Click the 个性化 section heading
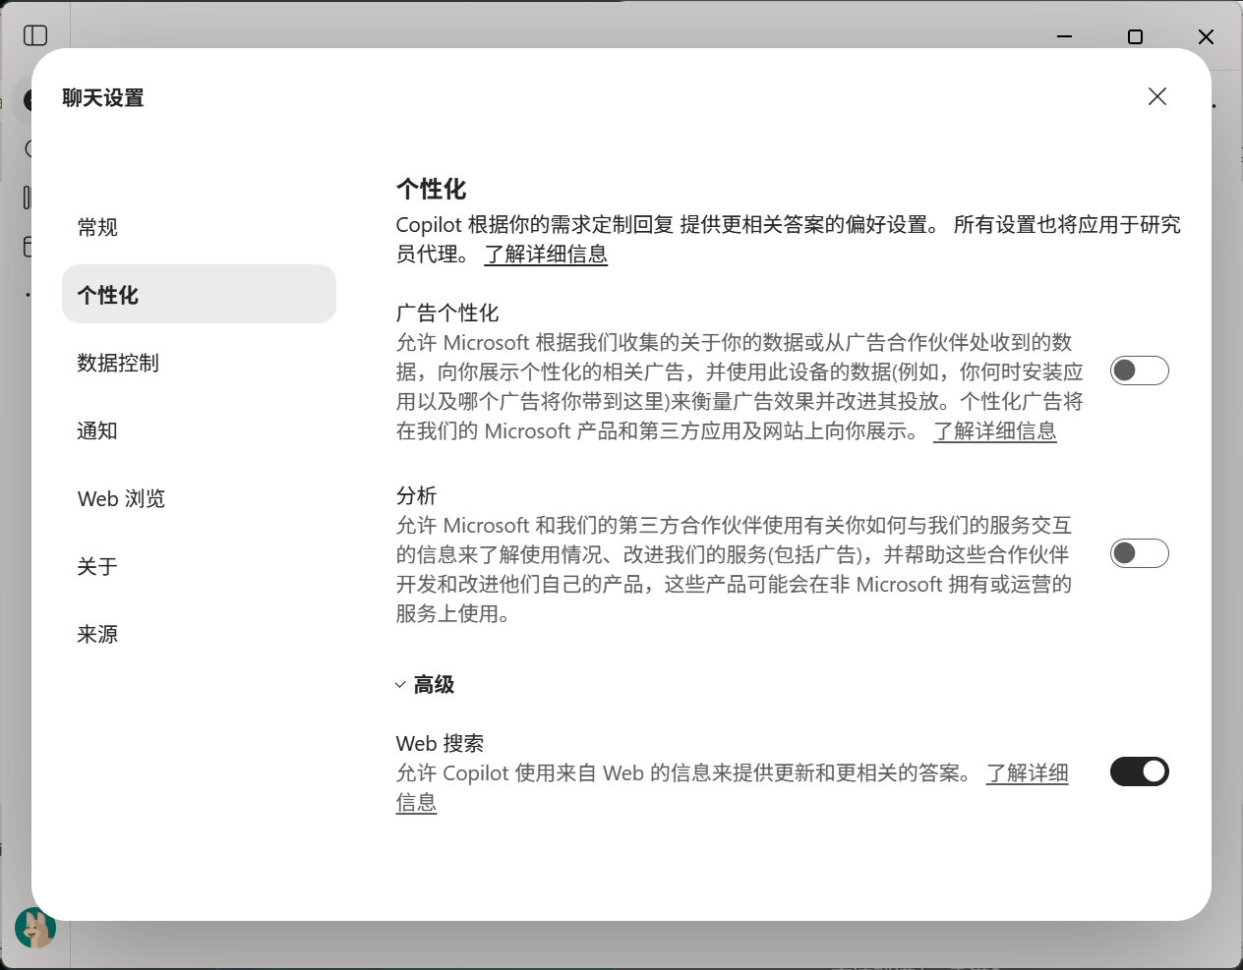This screenshot has width=1243, height=970. [431, 189]
